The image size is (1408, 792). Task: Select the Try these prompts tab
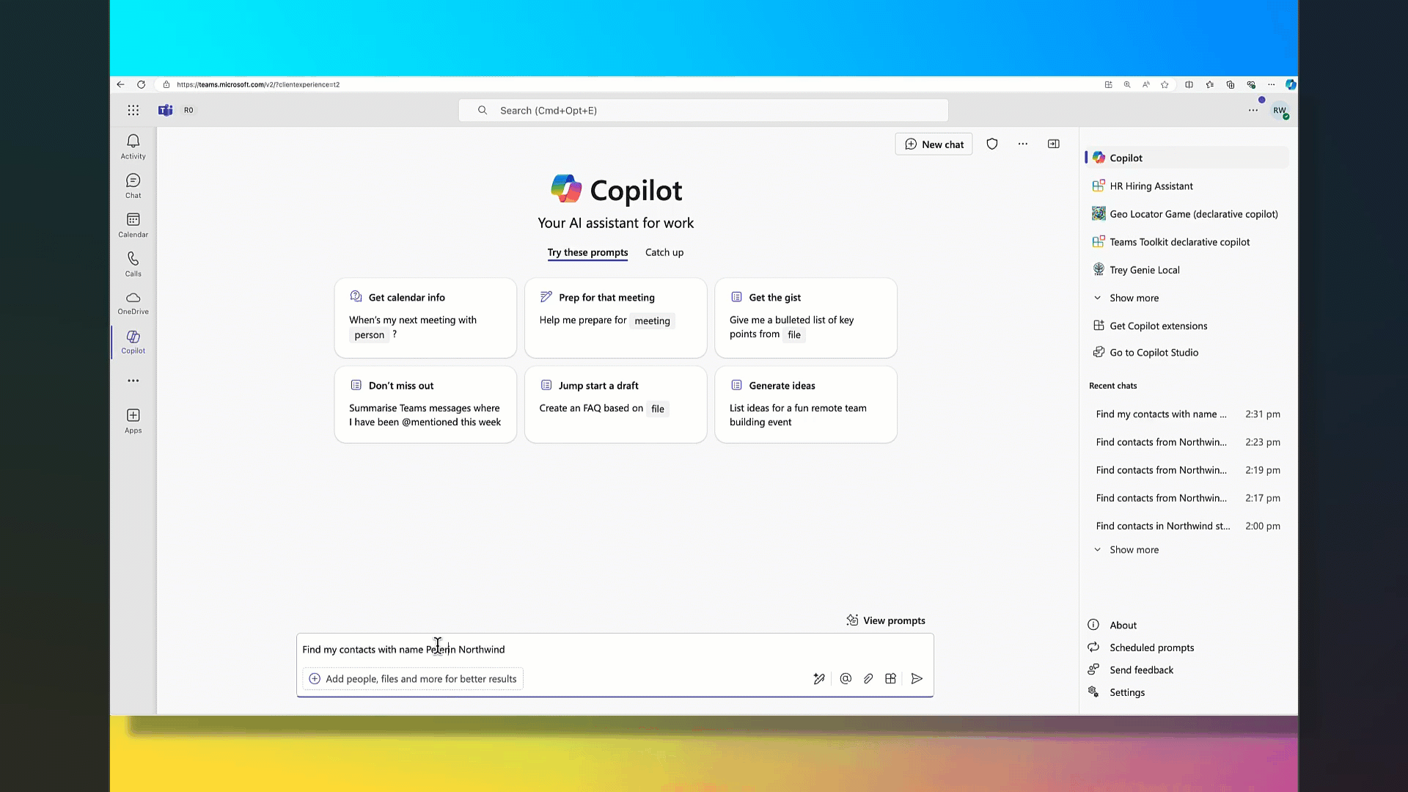pos(588,252)
